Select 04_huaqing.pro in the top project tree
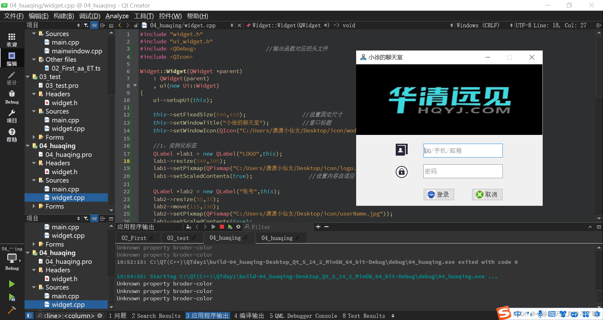This screenshot has width=603, height=320. [68, 154]
